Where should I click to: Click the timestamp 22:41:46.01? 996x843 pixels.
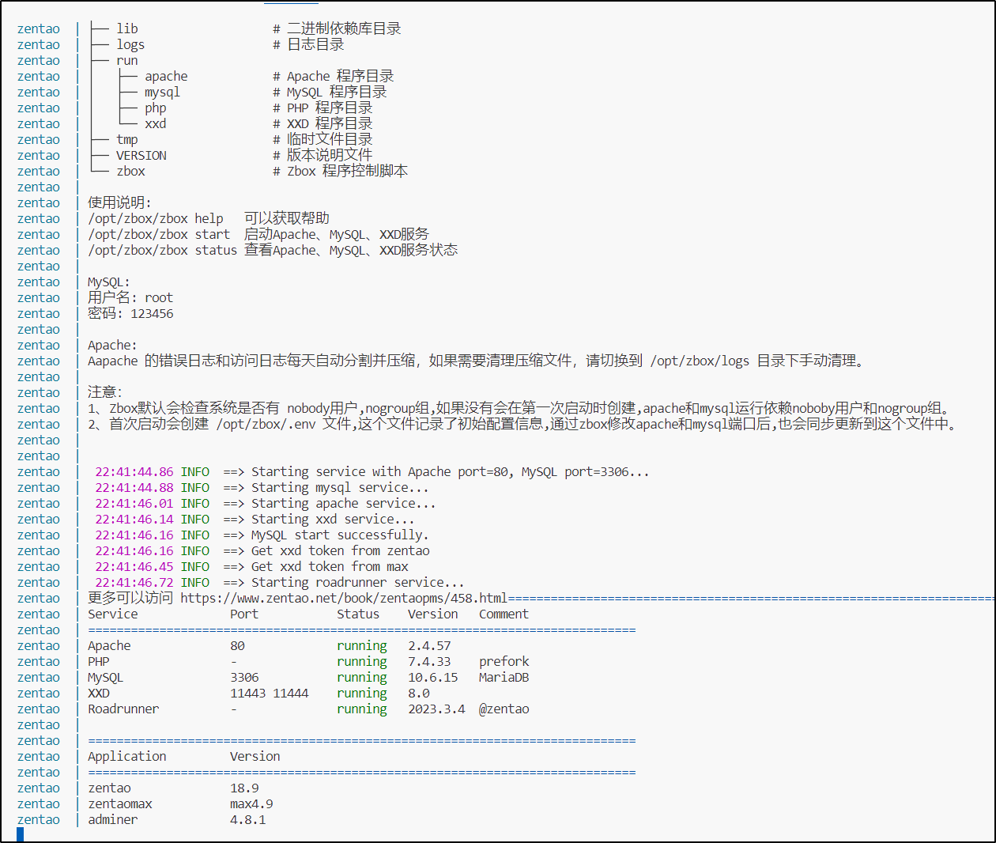click(x=134, y=503)
